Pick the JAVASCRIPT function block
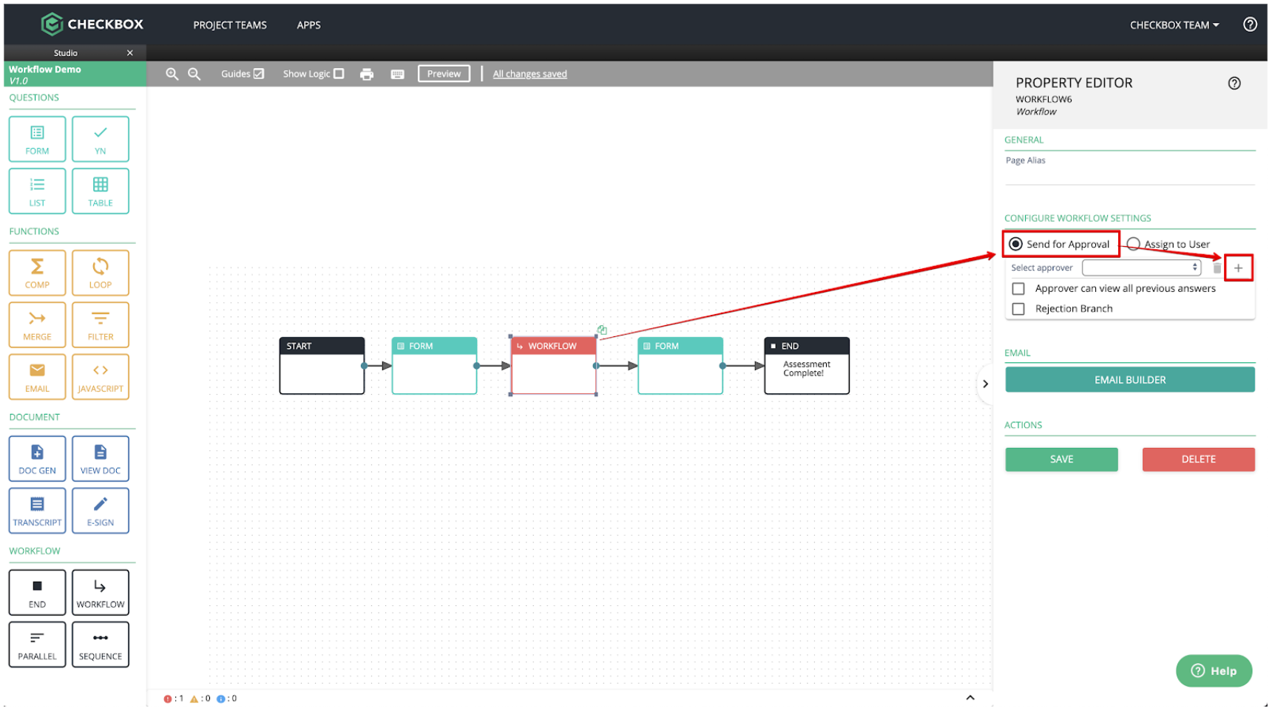 pos(101,378)
